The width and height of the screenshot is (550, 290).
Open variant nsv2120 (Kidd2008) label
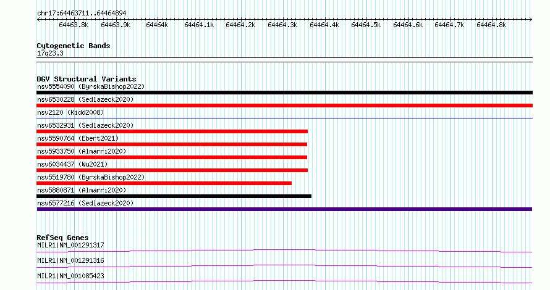pyautogui.click(x=71, y=112)
